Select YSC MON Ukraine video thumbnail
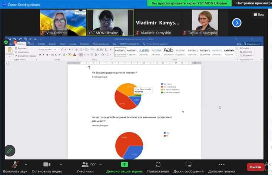 [110, 23]
